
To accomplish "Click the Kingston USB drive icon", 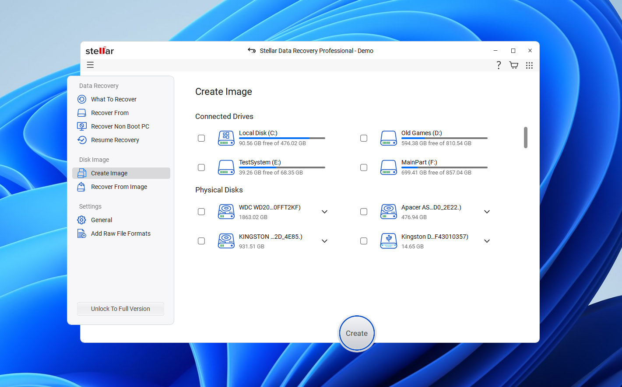I will click(389, 241).
